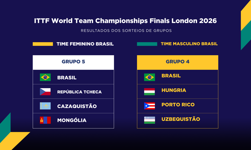Click the Mongólia team name
The height and width of the screenshot is (150, 251).
72,120
